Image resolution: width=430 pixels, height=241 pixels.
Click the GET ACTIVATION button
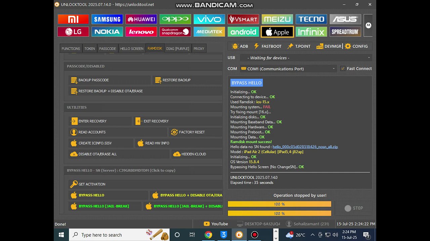click(145, 184)
